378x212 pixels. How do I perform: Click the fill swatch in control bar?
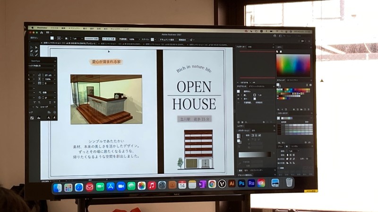[52, 38]
